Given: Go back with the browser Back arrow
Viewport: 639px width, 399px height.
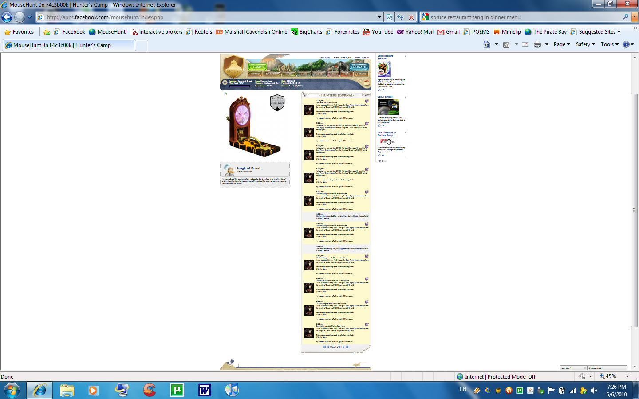Looking at the screenshot, I should 7,17.
